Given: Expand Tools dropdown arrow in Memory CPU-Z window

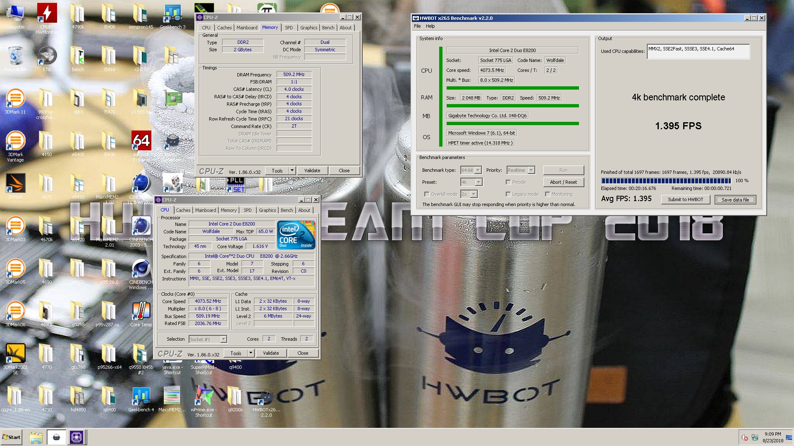Looking at the screenshot, I should pos(292,171).
